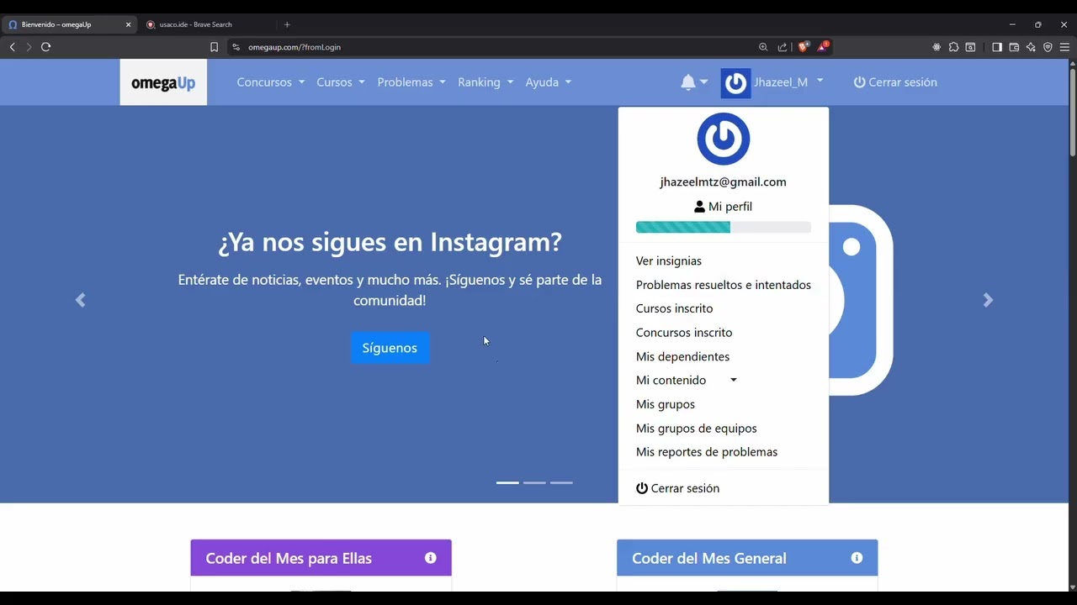Screen dimensions: 1077x605
Task: Expand the Ranking menu
Action: pos(485,82)
